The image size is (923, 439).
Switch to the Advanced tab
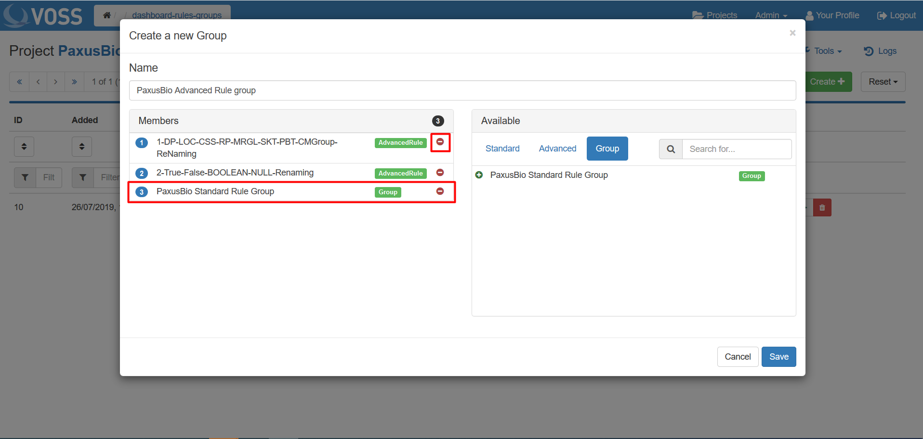click(557, 149)
